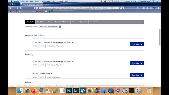Switch to the ICC Profiles tab

point(41,22)
